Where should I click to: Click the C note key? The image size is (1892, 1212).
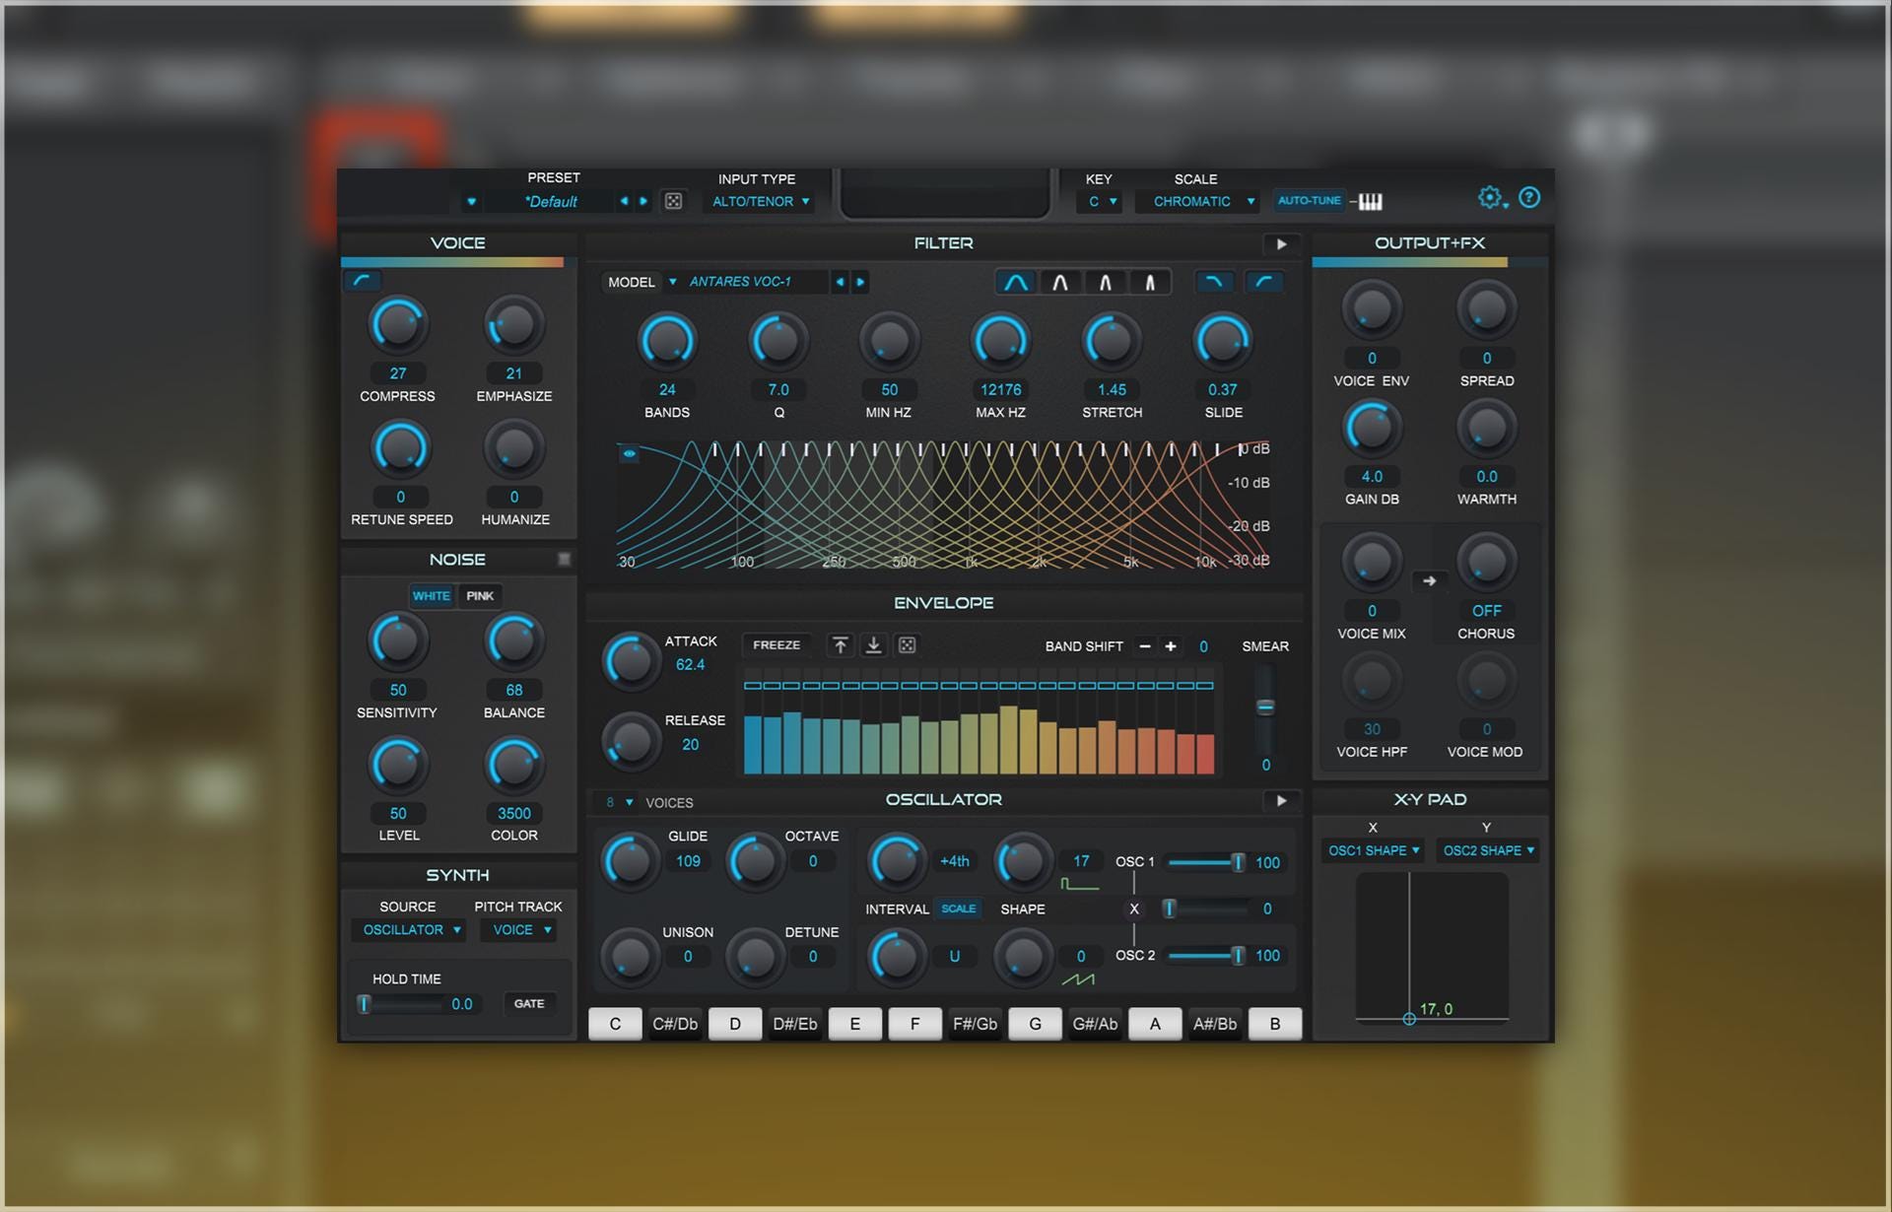pyautogui.click(x=615, y=1024)
